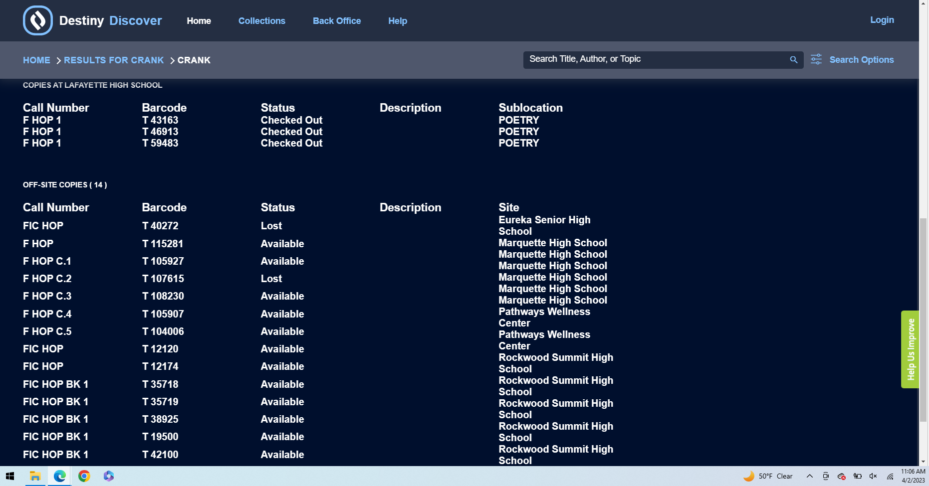Open File Explorer from taskbar
Screen dimensions: 929x486
click(35, 476)
